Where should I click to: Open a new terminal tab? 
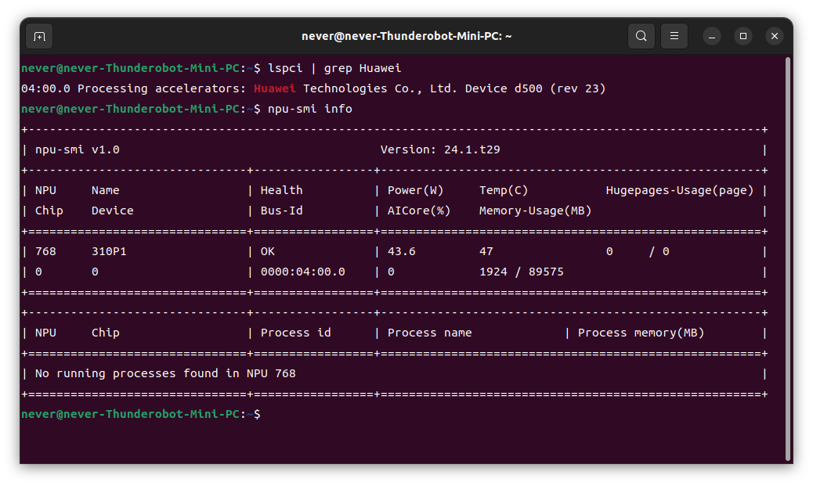pyautogui.click(x=39, y=36)
